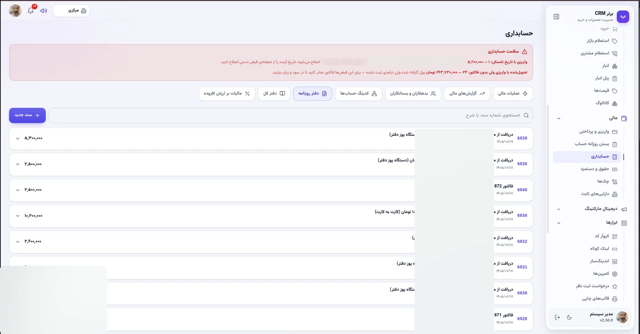Open the notifications bell
640x334 pixels.
tap(30, 11)
